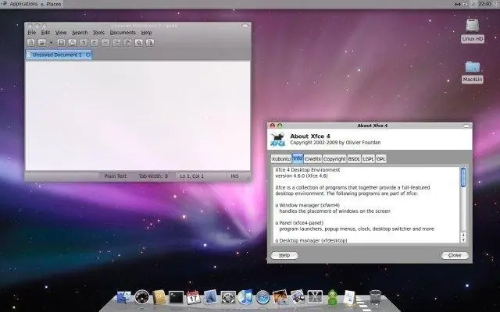Open the GPL license tab
500x312 pixels.
click(x=381, y=159)
